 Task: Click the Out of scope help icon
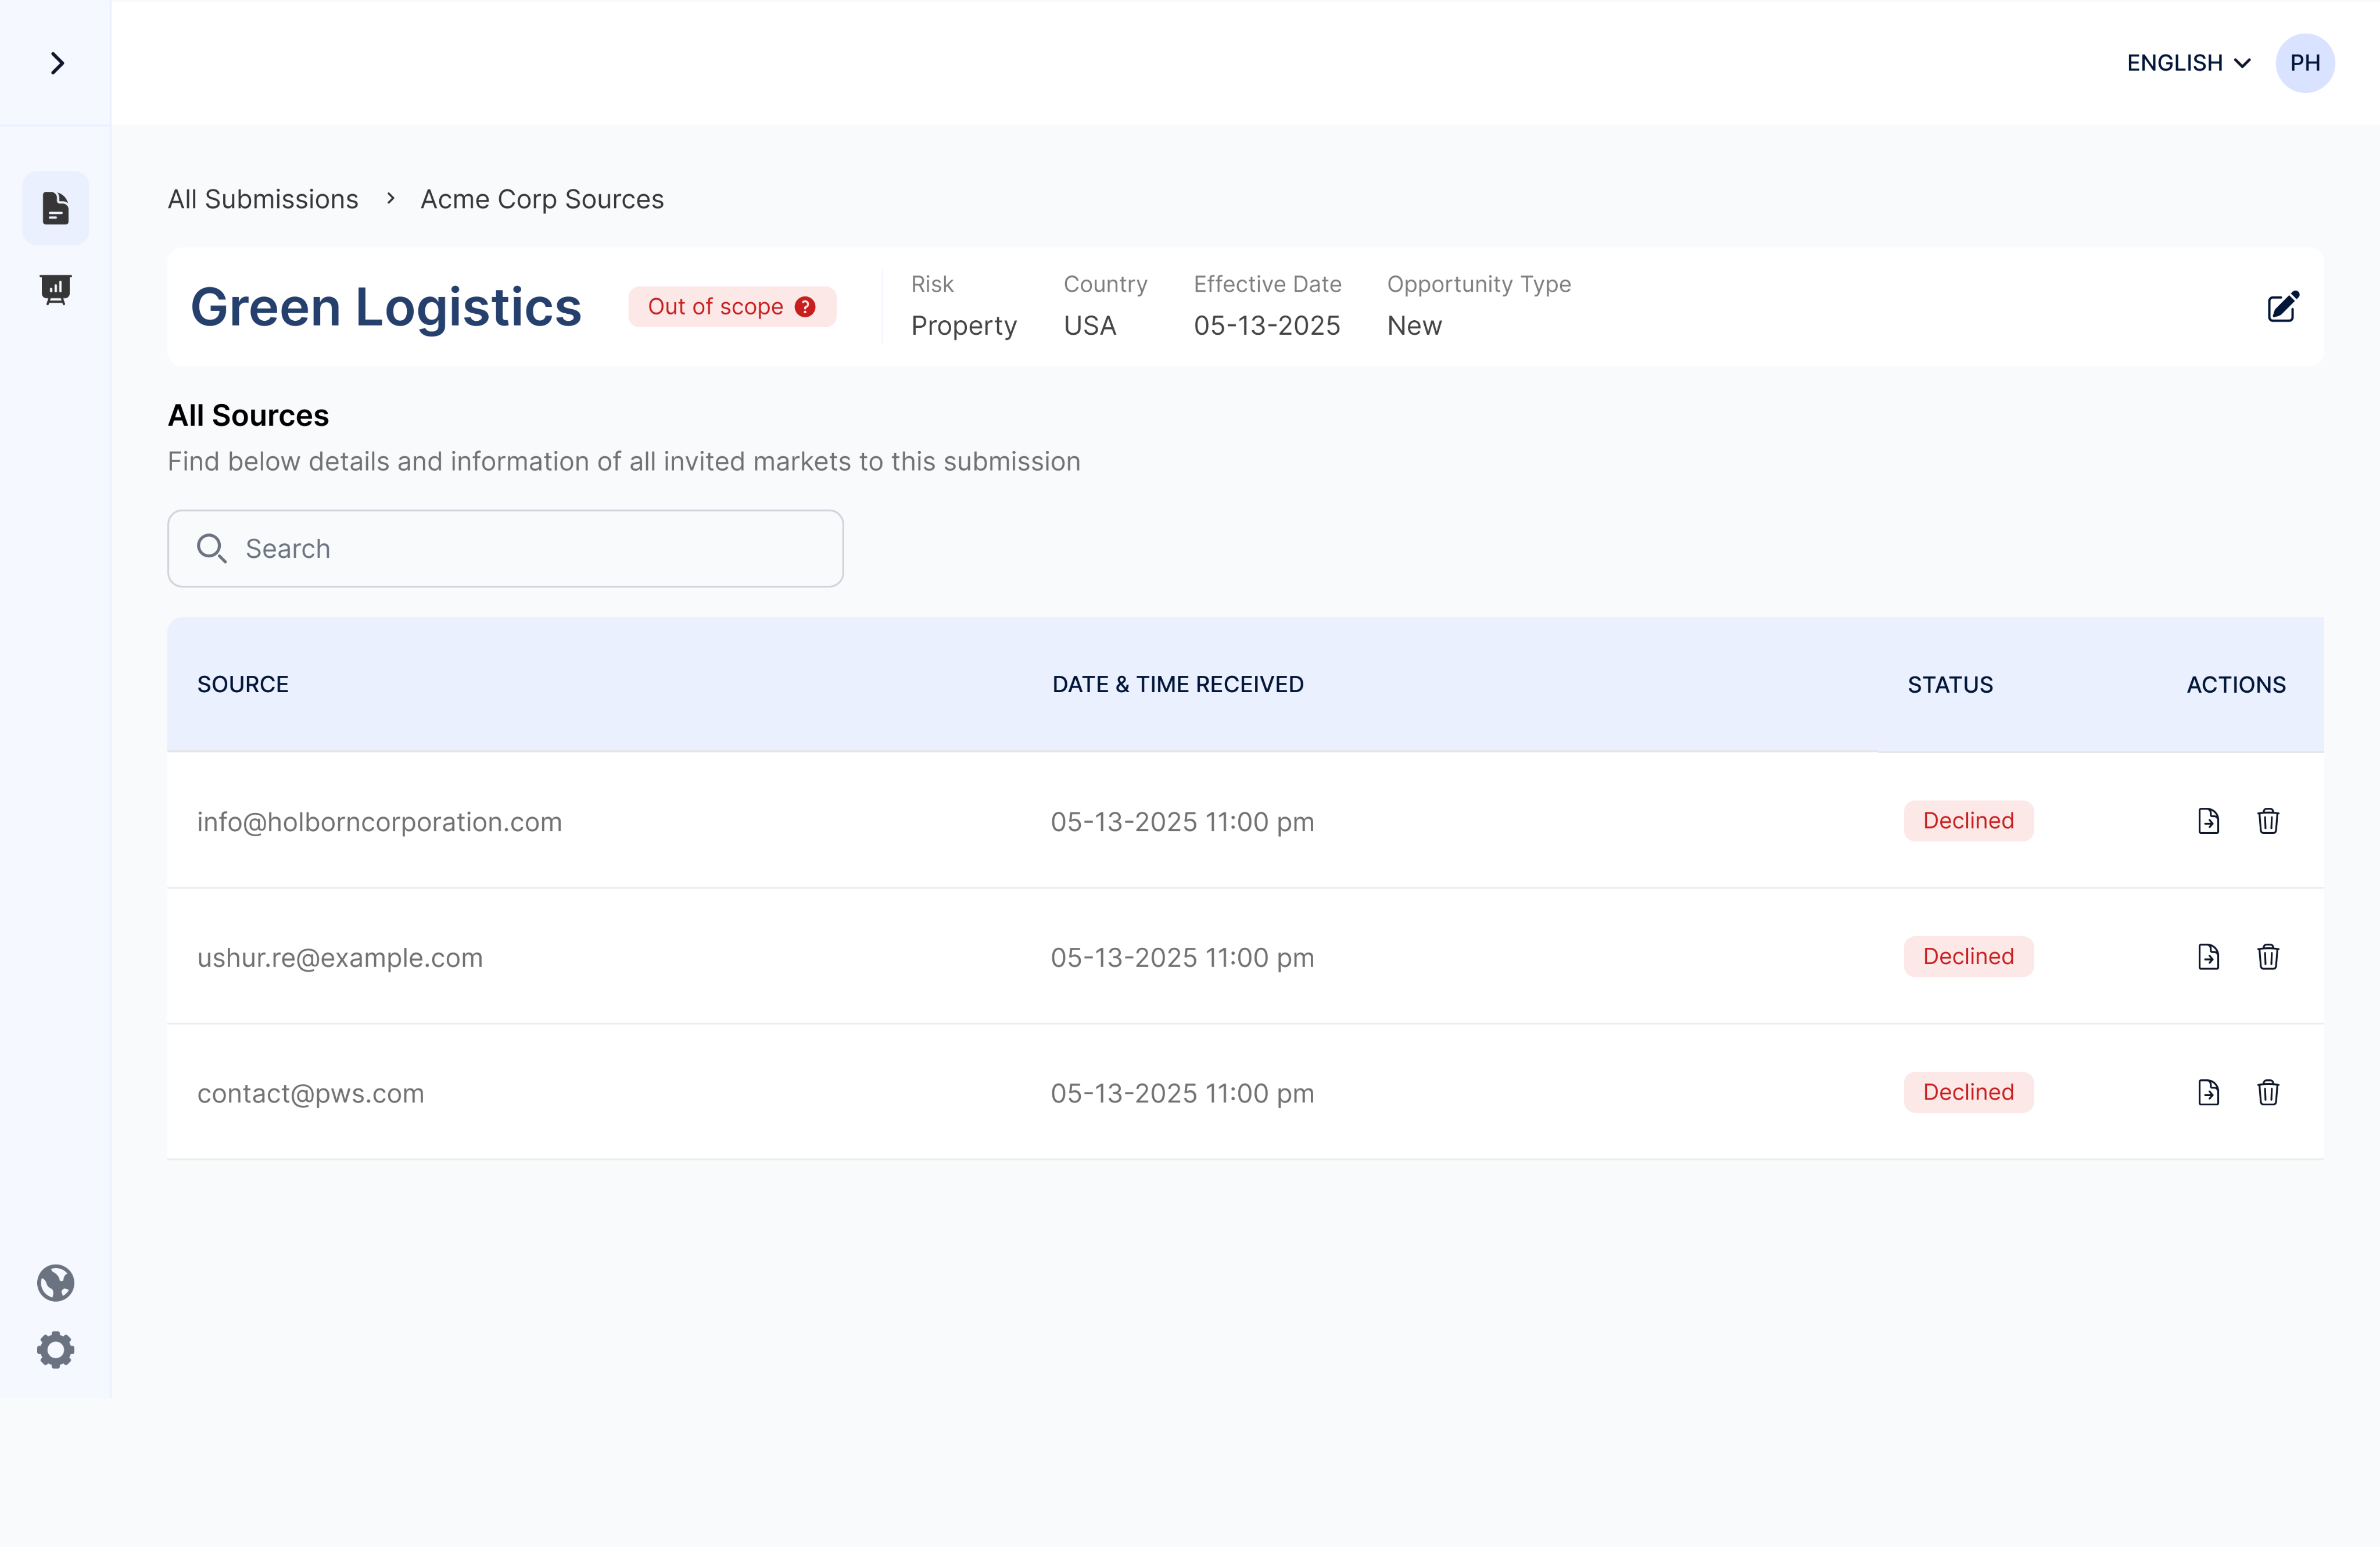tap(805, 307)
